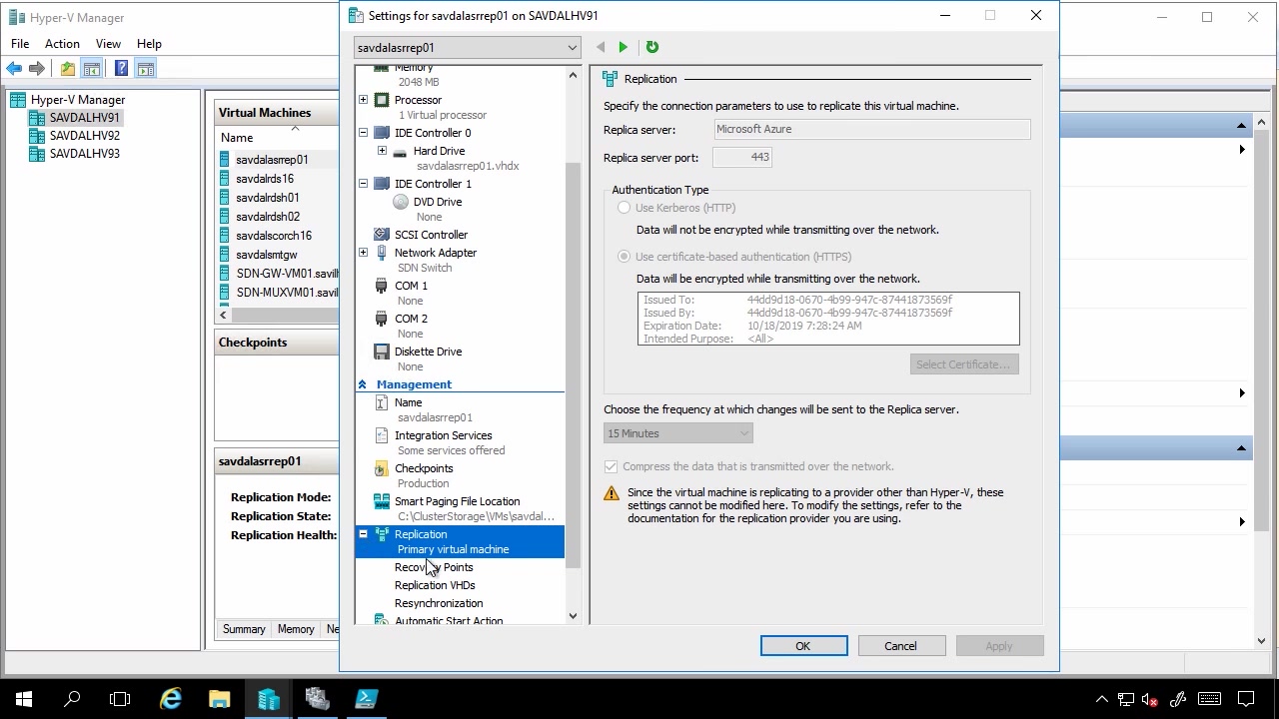Click the green Refresh icon in the Settings toolbar
The image size is (1279, 719).
[651, 47]
